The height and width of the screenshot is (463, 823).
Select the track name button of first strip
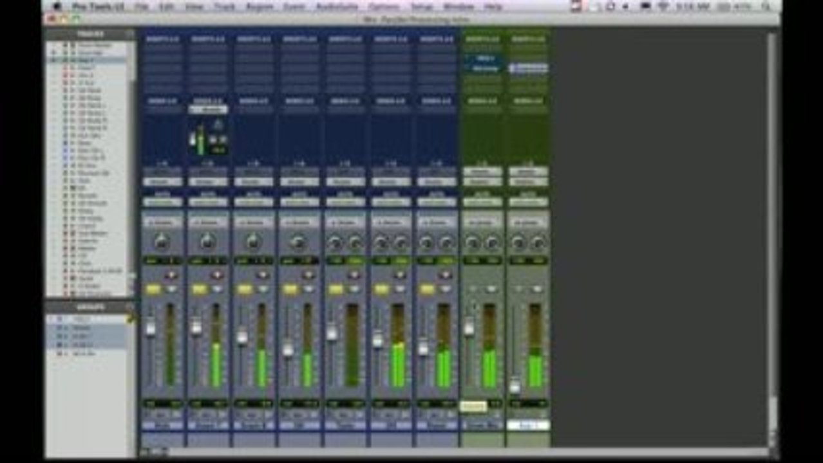click(x=162, y=425)
